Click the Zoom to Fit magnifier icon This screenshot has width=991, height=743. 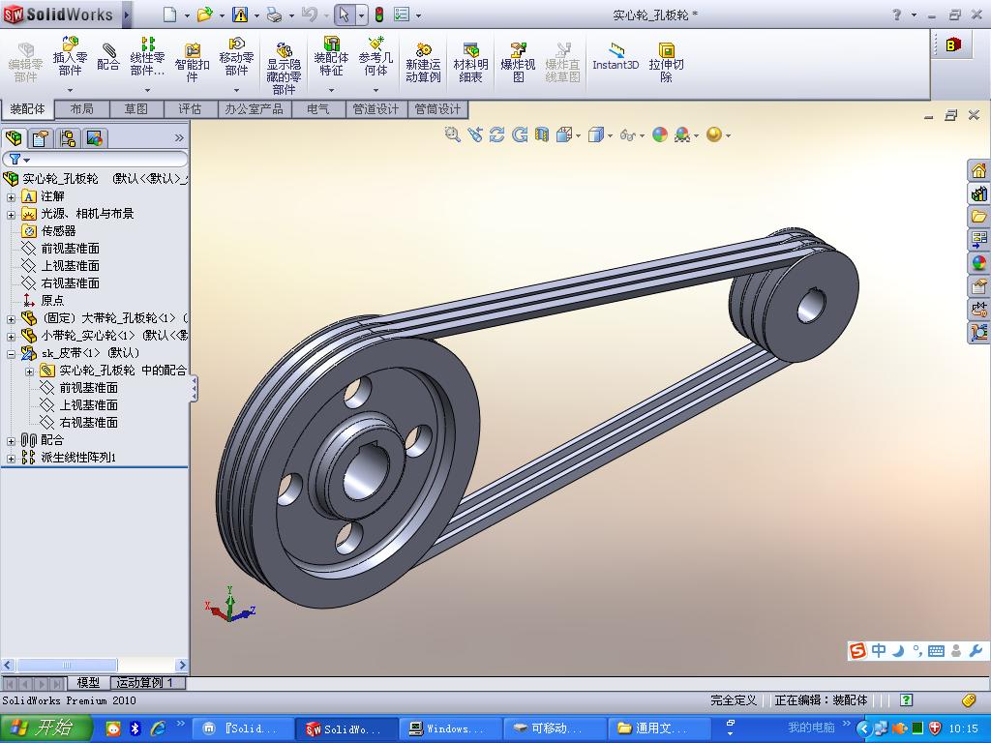453,134
